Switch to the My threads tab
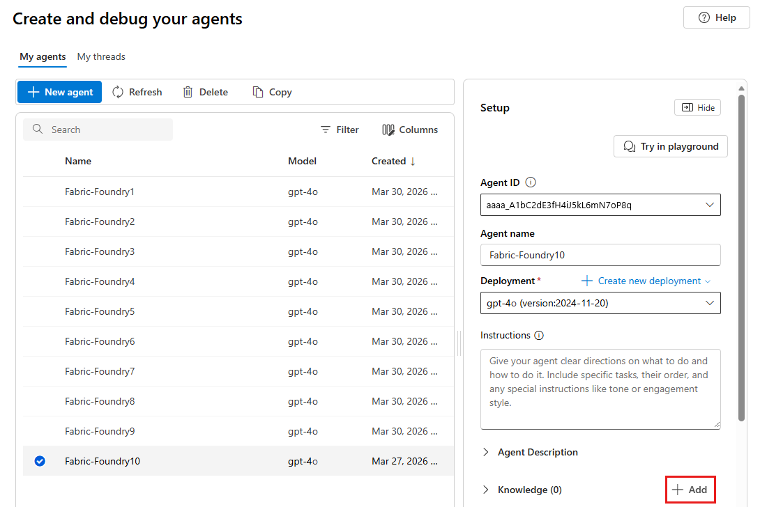The image size is (760, 507). point(101,56)
